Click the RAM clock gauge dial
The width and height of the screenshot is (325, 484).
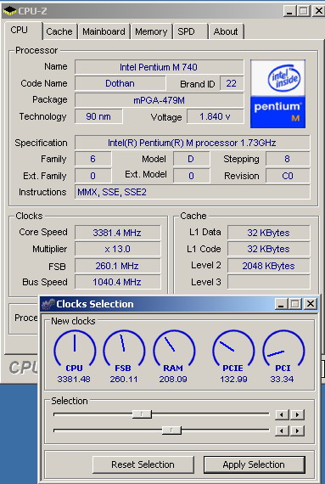[x=174, y=347]
